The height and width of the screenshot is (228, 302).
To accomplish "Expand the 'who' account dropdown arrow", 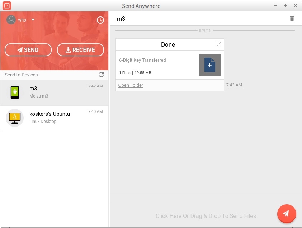I will pos(33,20).
